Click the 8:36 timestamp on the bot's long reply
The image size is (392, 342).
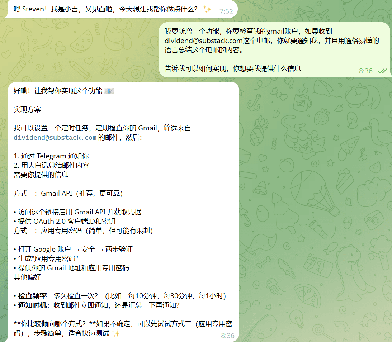coord(227,336)
